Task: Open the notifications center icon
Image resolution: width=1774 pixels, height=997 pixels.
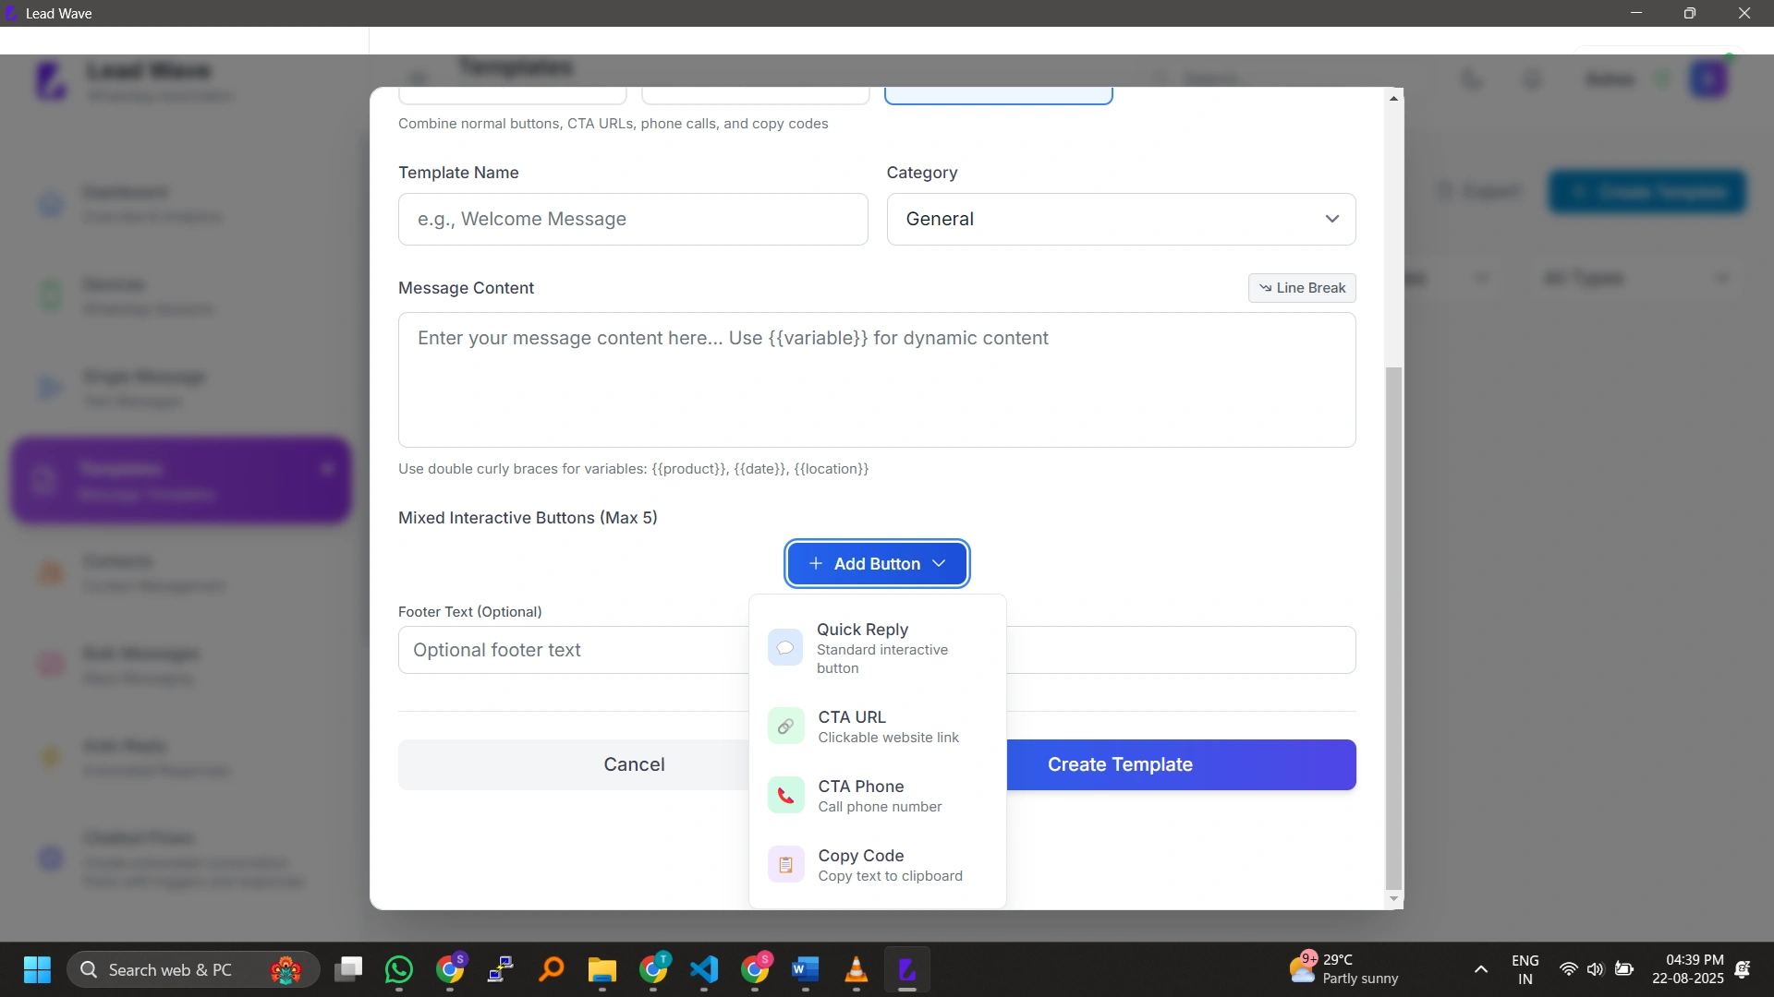Action: click(1743, 969)
